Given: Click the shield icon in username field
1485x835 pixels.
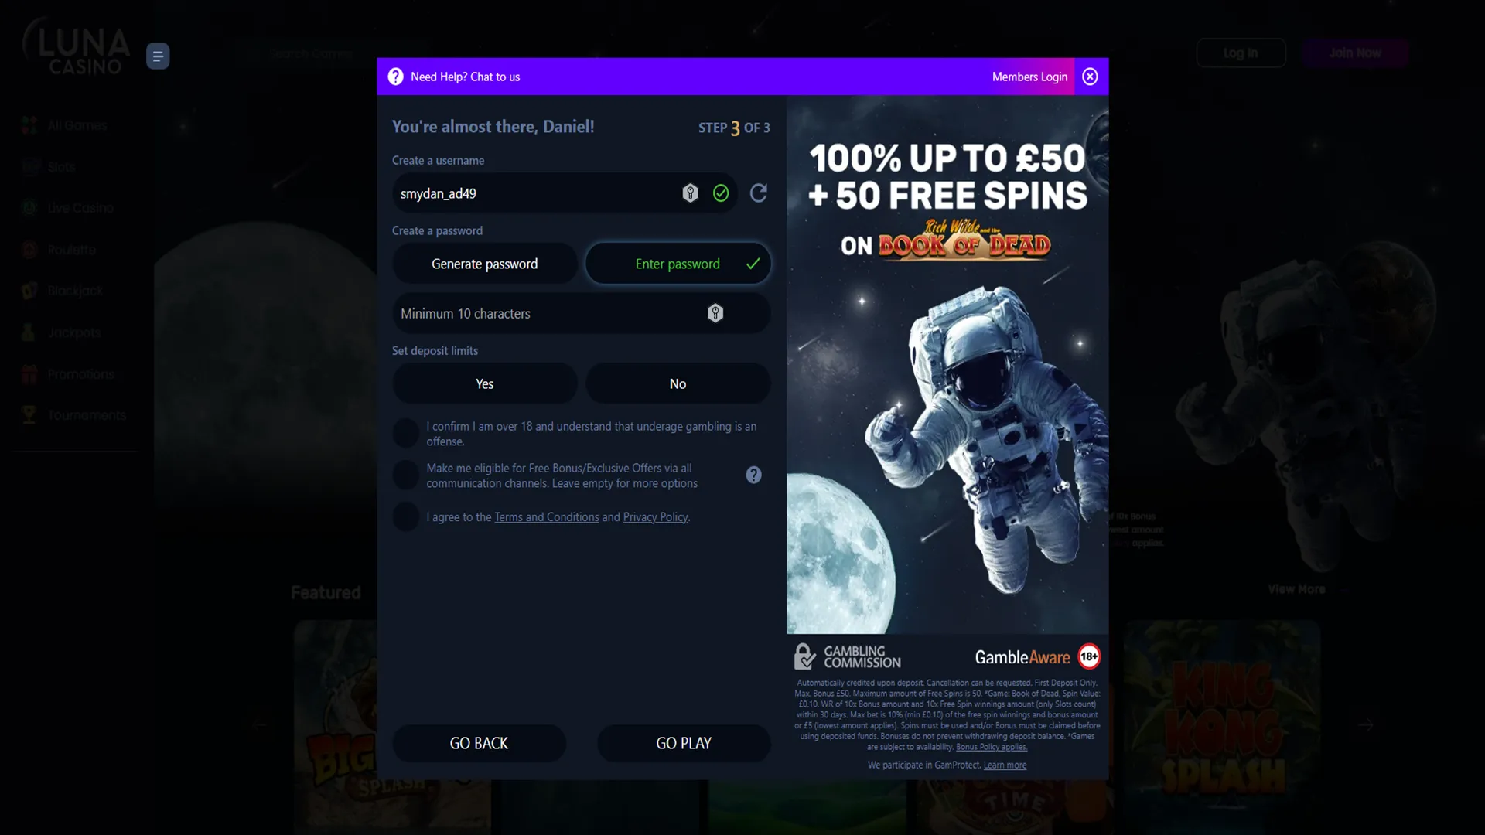Looking at the screenshot, I should pos(690,193).
